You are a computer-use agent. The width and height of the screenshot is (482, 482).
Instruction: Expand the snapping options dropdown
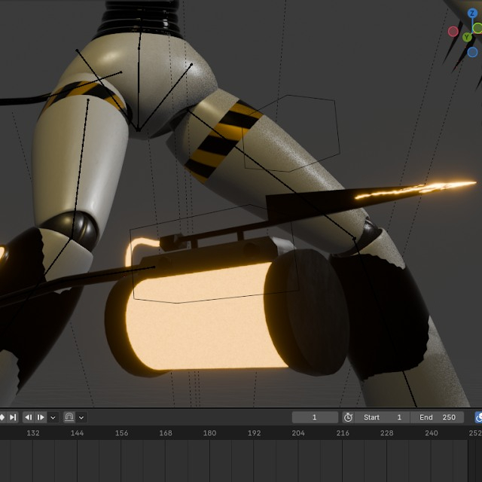click(81, 416)
